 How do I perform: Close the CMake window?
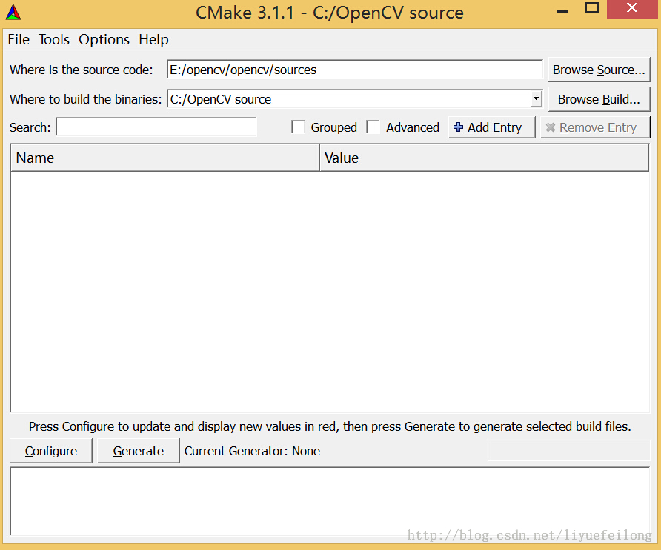(x=631, y=8)
